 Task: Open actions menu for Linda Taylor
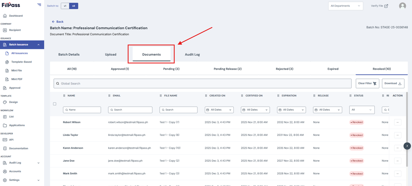coord(398,135)
